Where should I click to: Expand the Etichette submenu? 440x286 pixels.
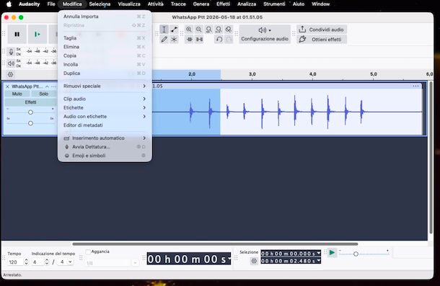[105, 107]
